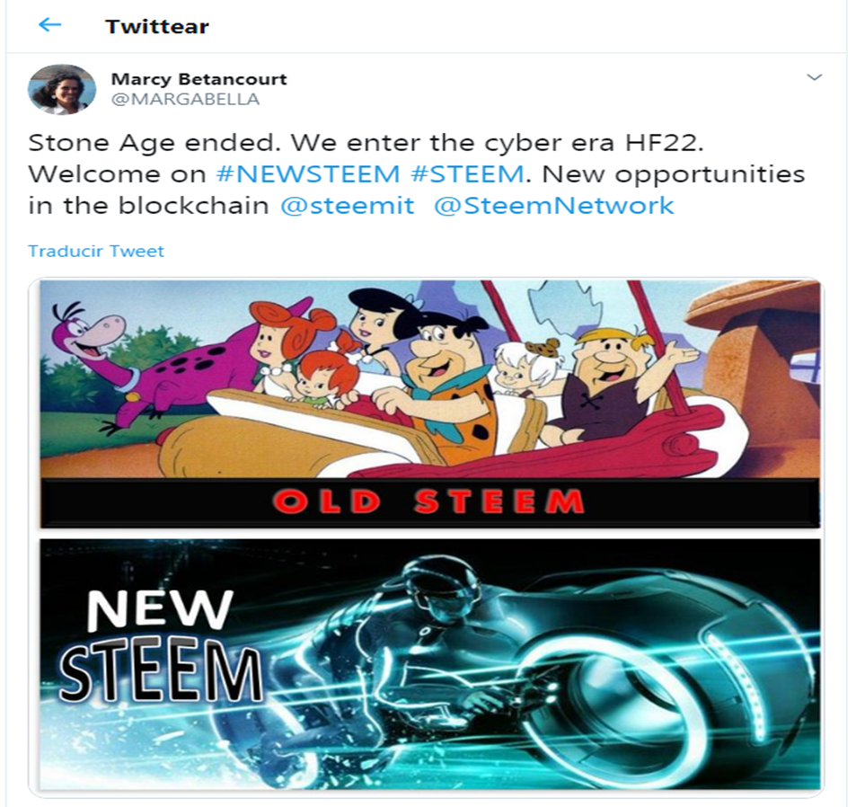Screen dimensions: 856x807
Task: Open the Flintstones cartoon image
Action: pos(429,403)
